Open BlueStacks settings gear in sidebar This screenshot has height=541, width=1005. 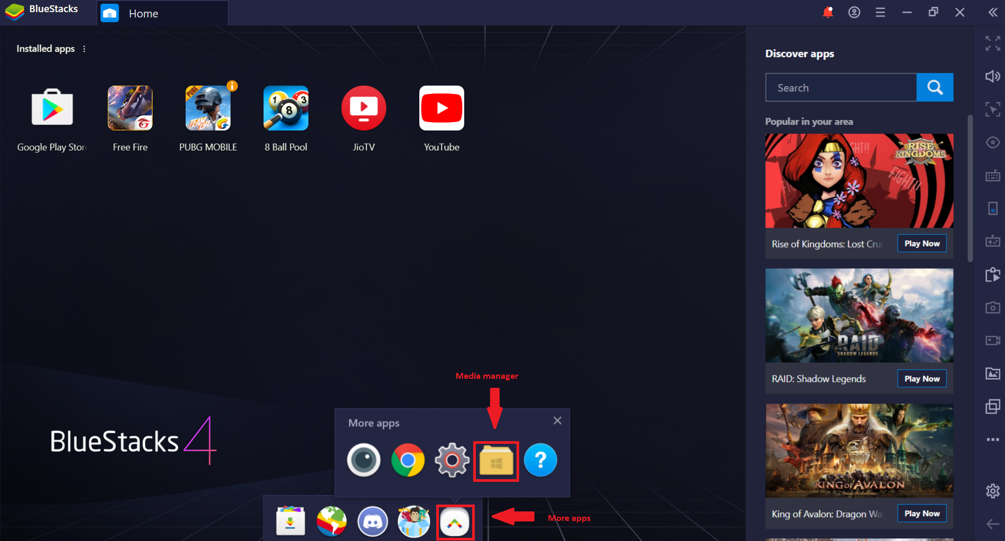pyautogui.click(x=993, y=491)
